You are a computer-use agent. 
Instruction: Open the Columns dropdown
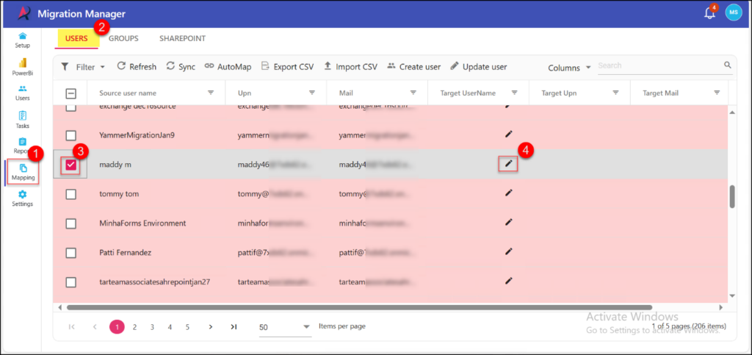pyautogui.click(x=569, y=68)
